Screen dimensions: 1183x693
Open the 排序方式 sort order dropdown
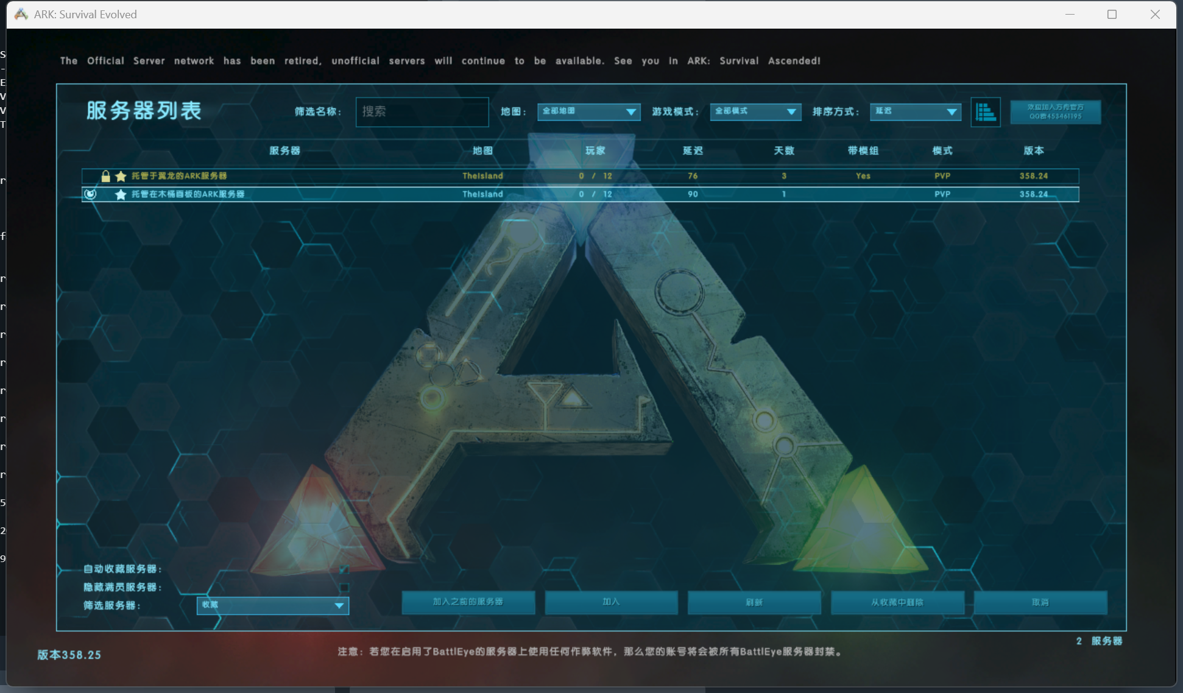tap(916, 111)
